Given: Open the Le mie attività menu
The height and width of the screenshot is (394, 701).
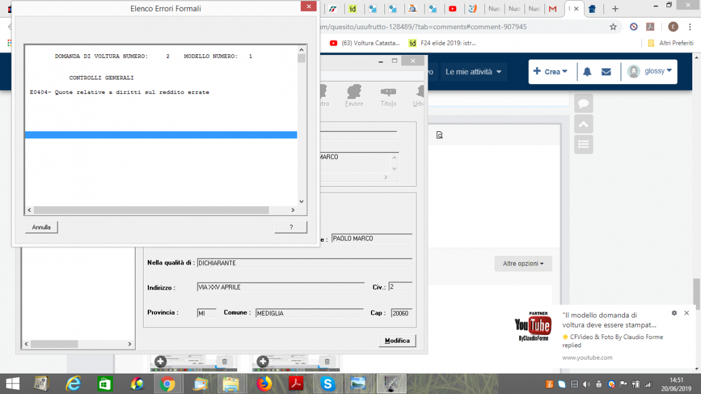Looking at the screenshot, I should 473,72.
